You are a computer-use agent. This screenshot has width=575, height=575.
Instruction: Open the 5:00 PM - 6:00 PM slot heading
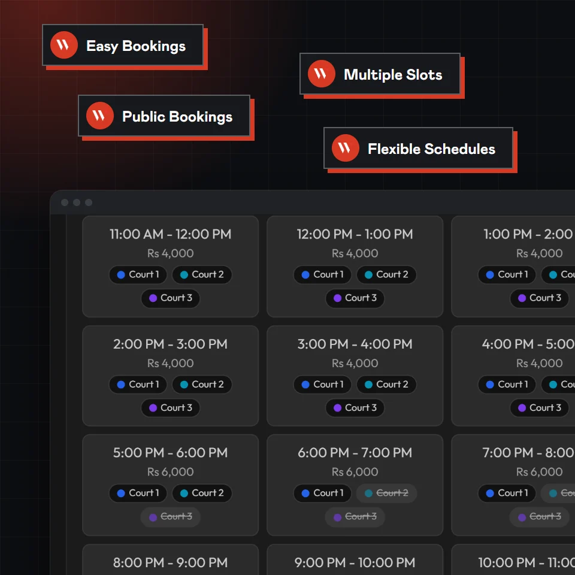pyautogui.click(x=171, y=453)
